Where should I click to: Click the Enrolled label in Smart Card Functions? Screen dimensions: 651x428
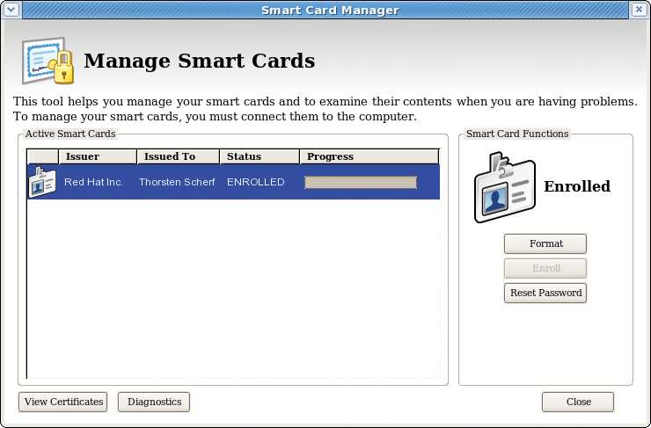pos(577,186)
